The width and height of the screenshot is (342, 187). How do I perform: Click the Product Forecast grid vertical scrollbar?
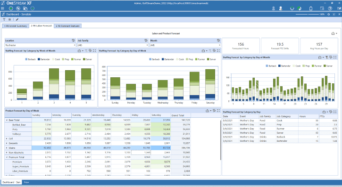(220, 140)
